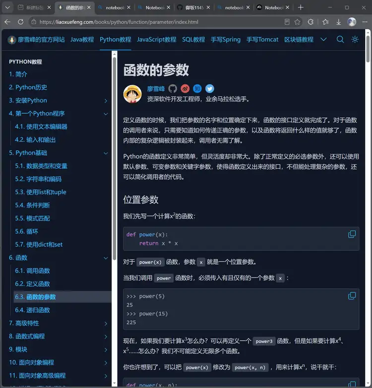Click the author's Luffy avatar image
This screenshot has width=372, height=388.
click(x=132, y=94)
